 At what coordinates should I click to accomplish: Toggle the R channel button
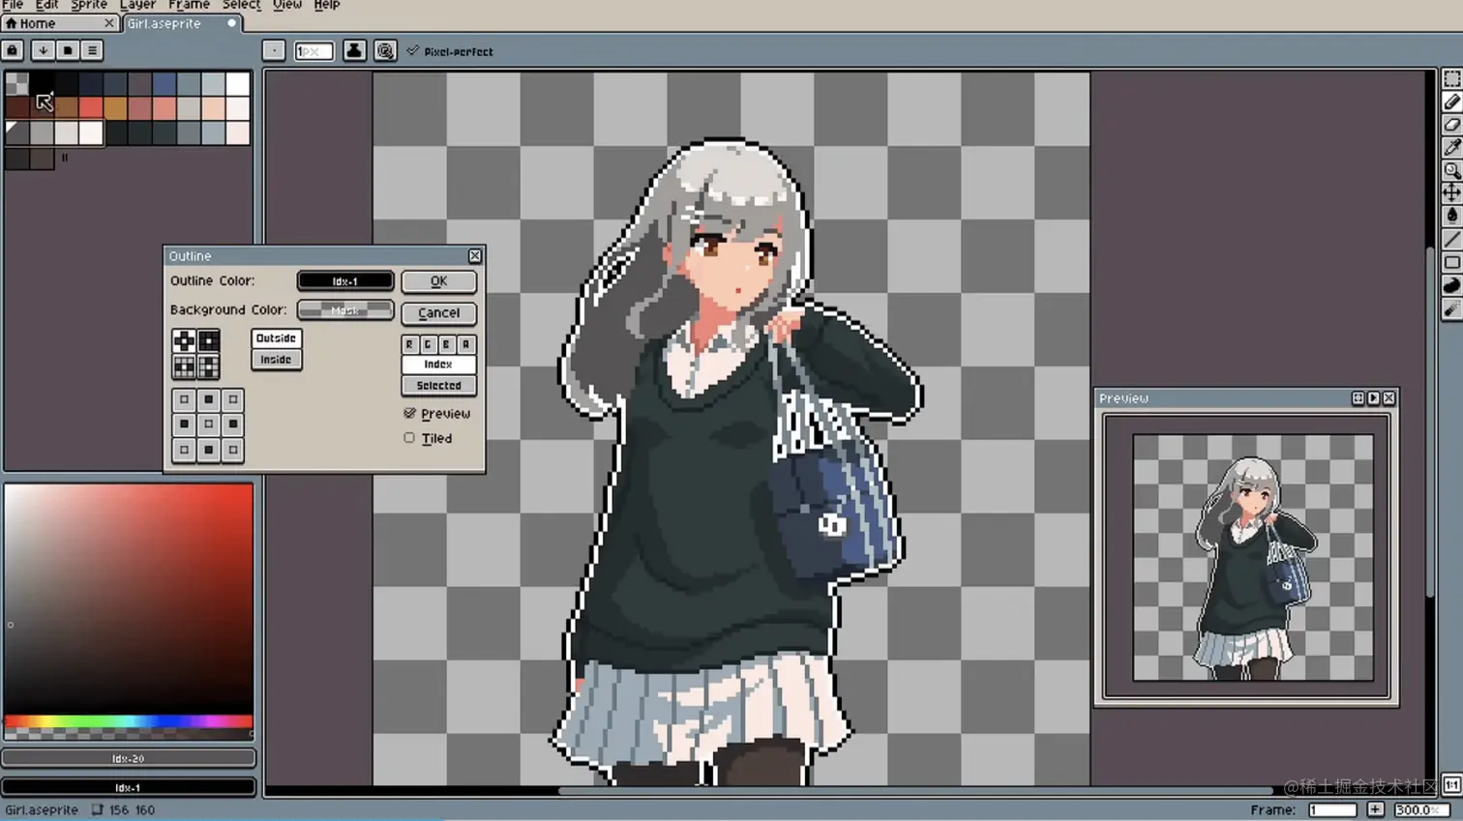point(409,344)
